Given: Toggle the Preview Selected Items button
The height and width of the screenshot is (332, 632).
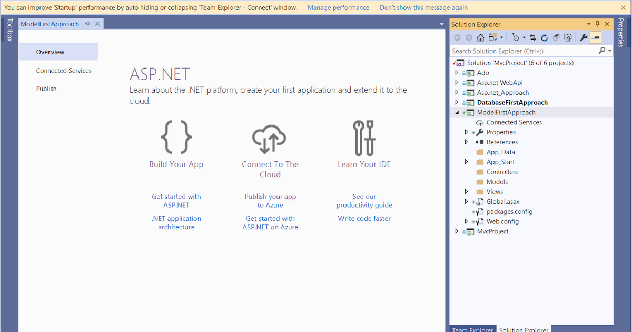Looking at the screenshot, I should [x=597, y=37].
